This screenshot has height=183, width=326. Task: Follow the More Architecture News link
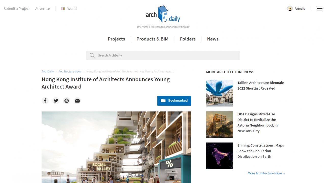coord(266,173)
